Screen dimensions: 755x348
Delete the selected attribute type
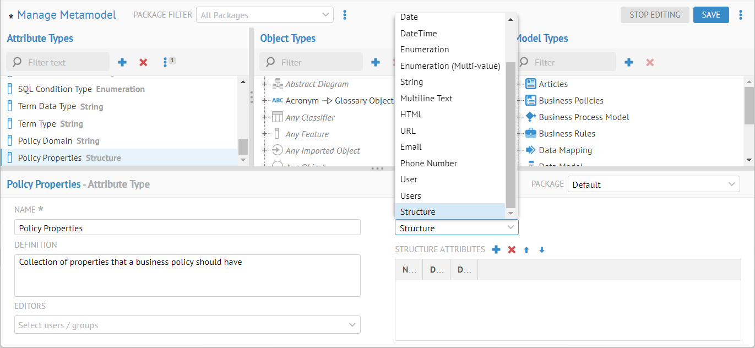143,63
